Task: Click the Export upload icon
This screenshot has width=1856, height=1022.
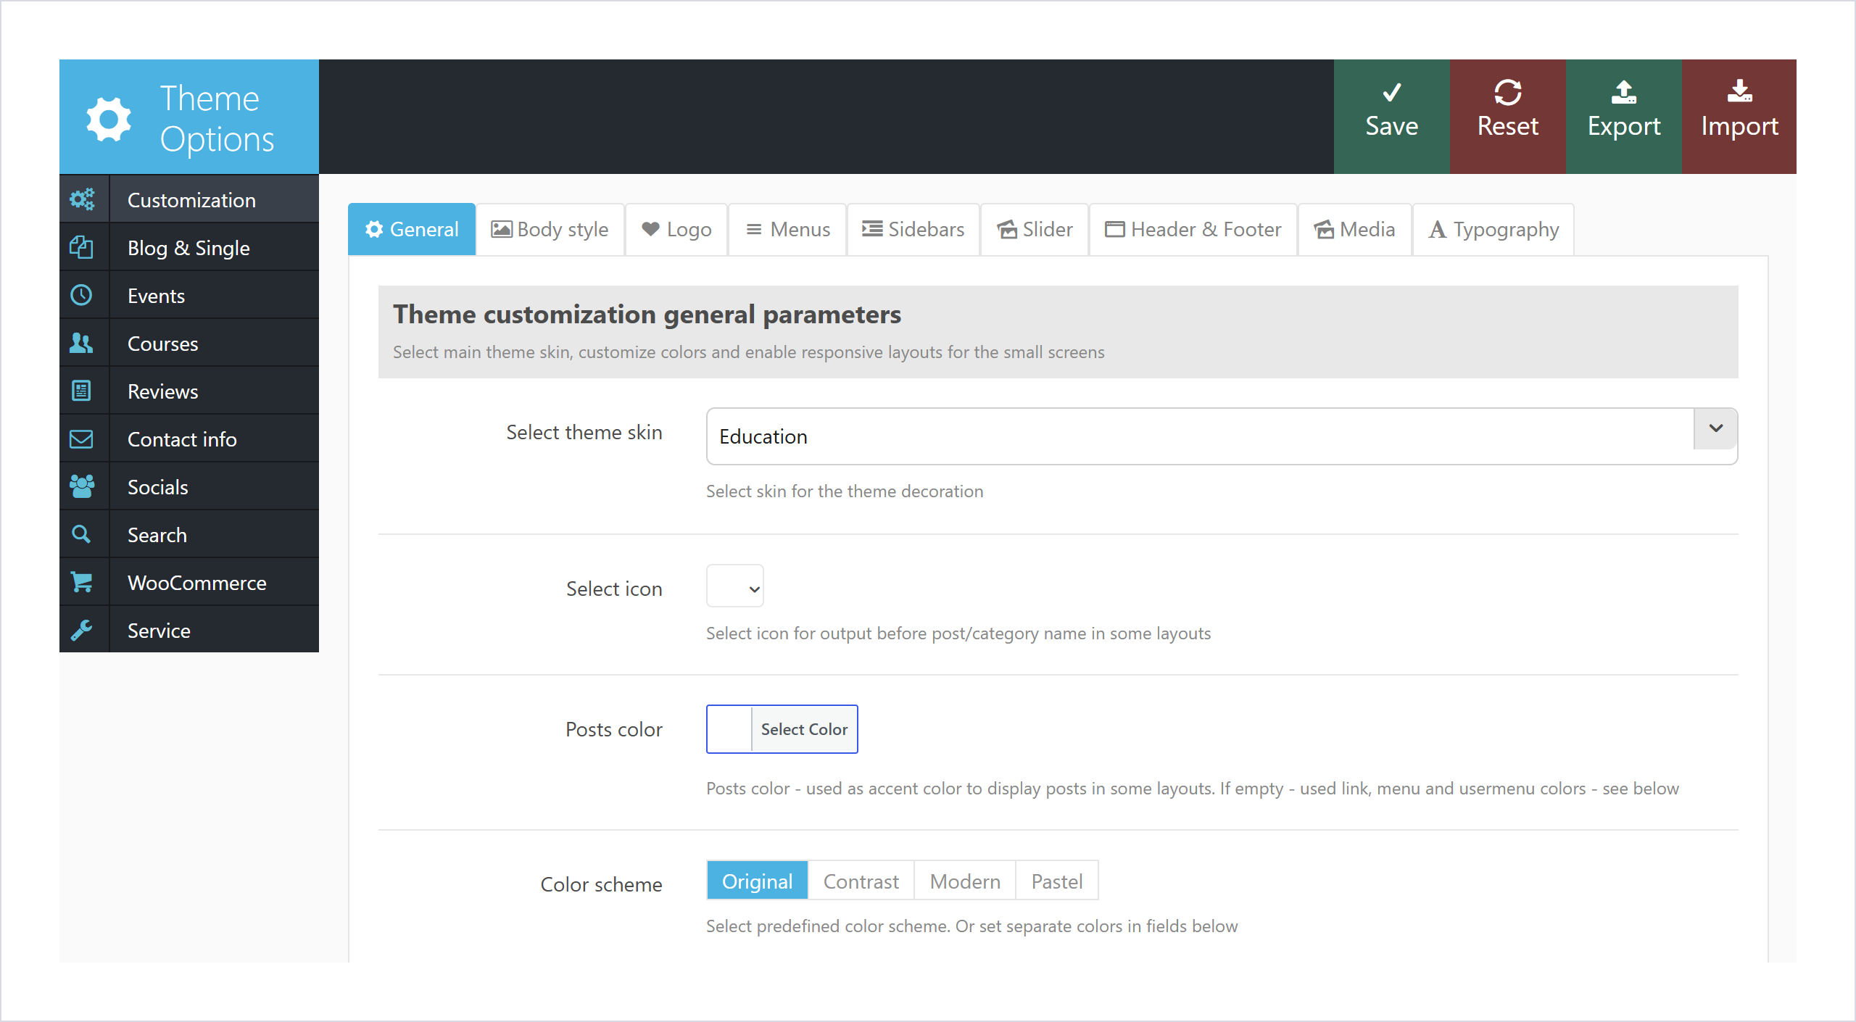Action: (x=1623, y=92)
